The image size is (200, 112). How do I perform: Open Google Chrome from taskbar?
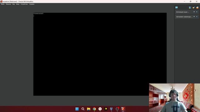click(94, 109)
